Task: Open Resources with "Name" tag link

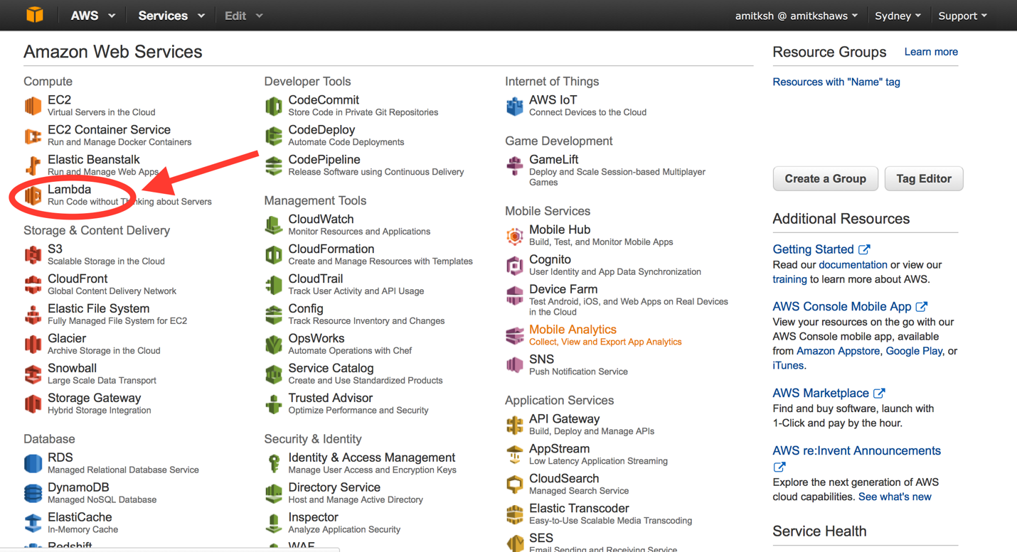Action: pos(836,82)
